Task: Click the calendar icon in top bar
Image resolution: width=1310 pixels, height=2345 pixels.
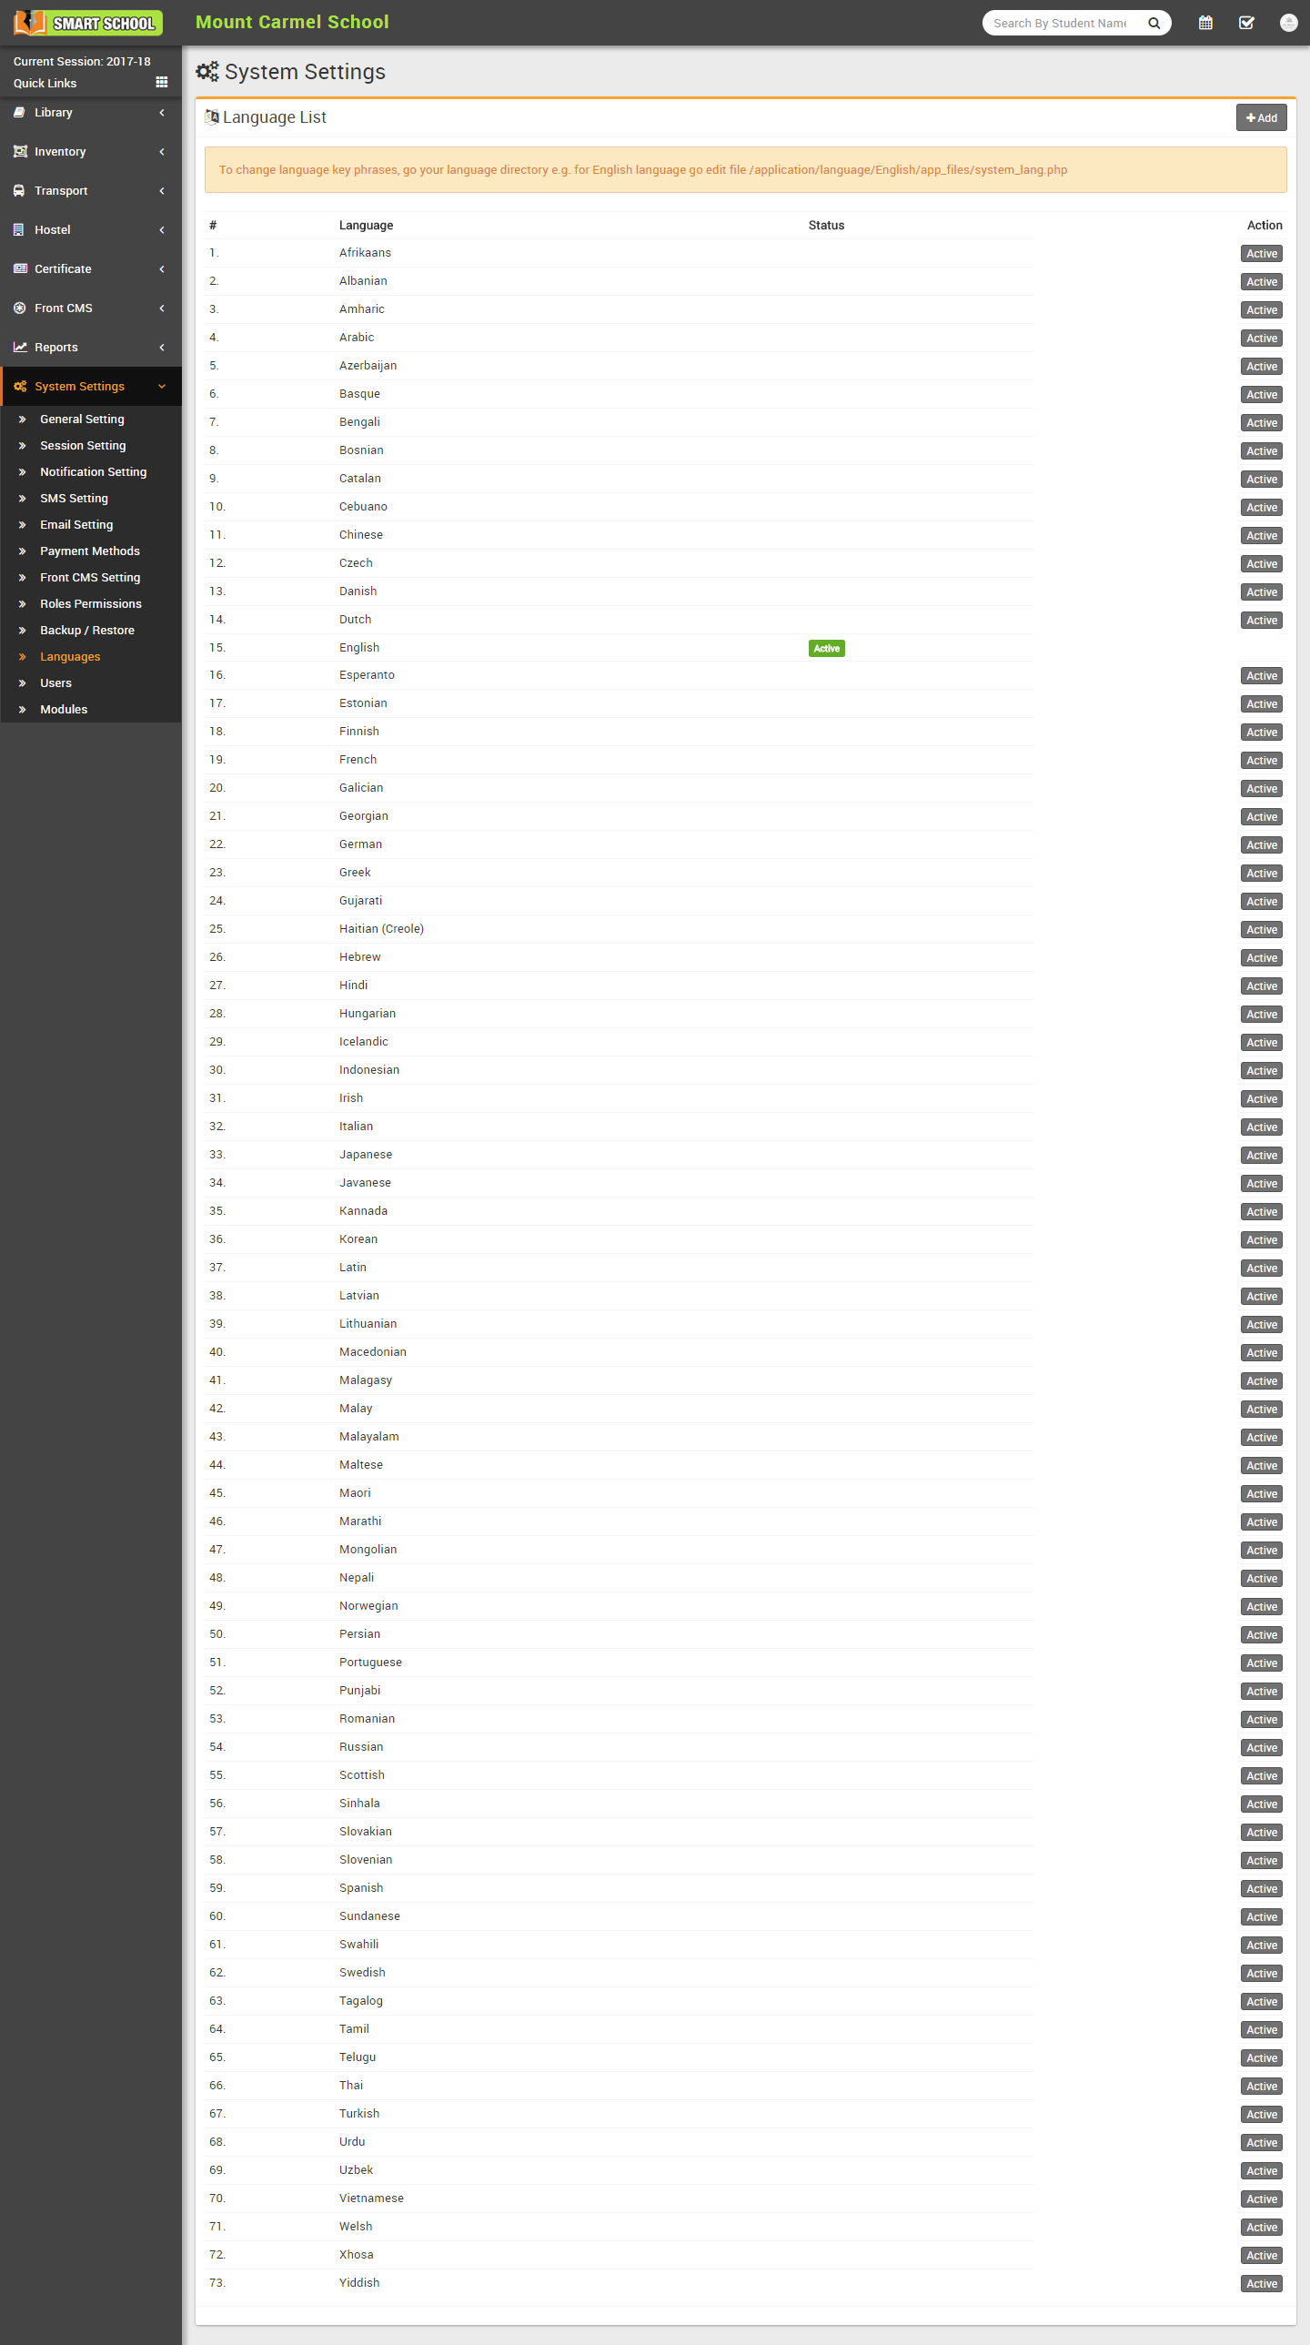Action: coord(1205,23)
